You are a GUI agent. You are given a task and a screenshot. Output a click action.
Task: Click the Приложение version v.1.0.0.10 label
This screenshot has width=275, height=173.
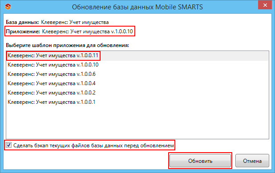(x=88, y=31)
